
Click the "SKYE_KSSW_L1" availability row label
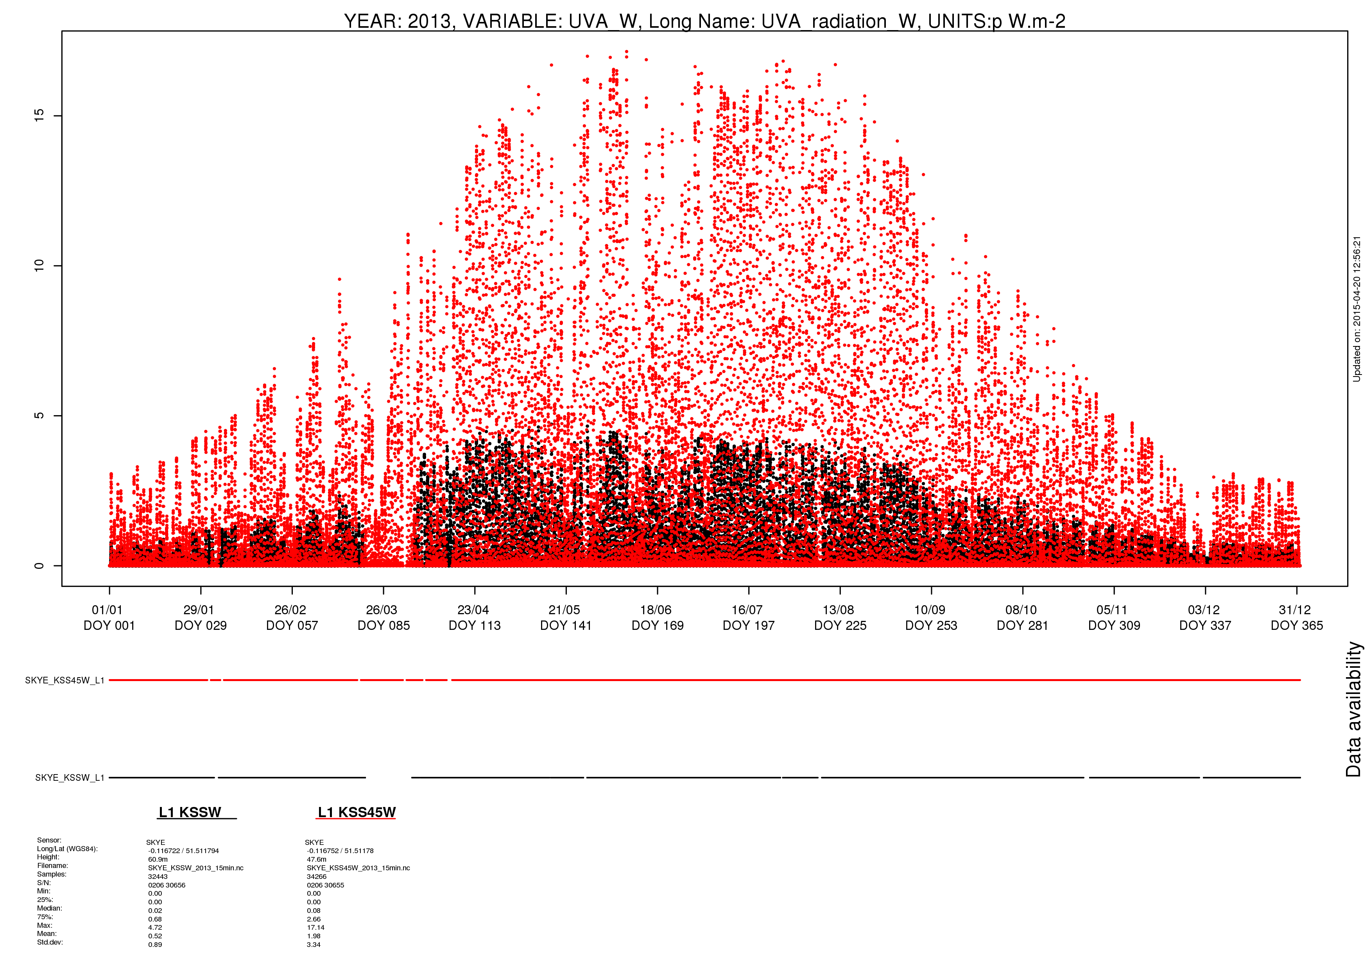click(x=70, y=778)
